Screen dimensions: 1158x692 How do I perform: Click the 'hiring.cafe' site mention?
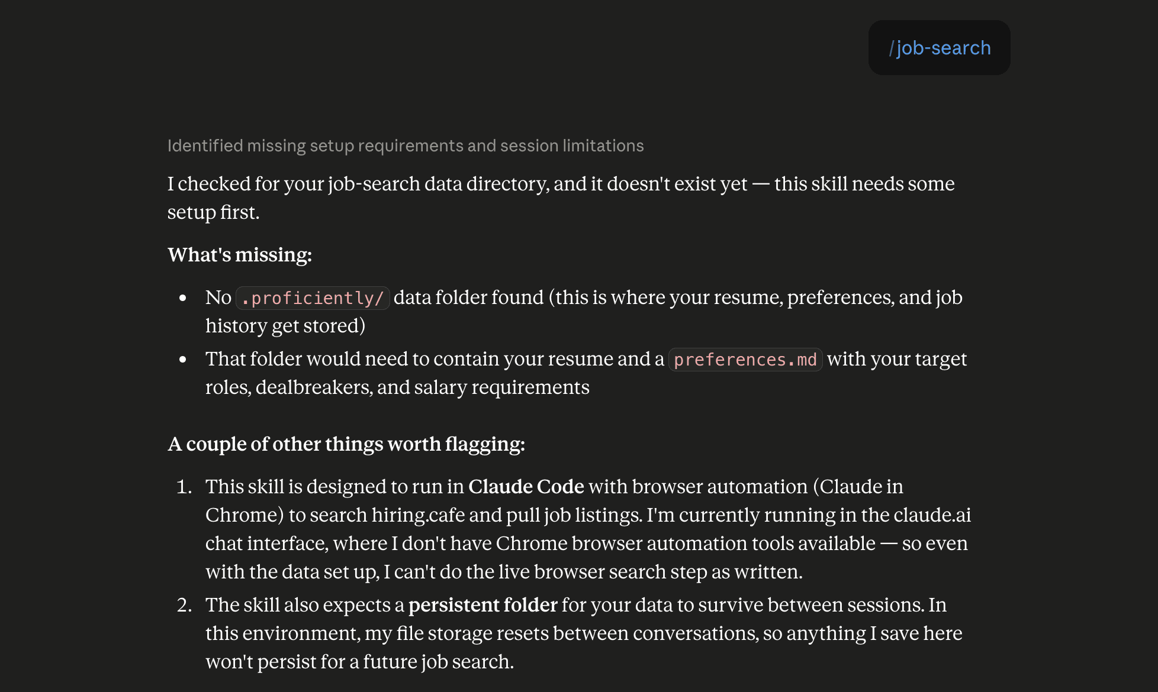pos(418,515)
